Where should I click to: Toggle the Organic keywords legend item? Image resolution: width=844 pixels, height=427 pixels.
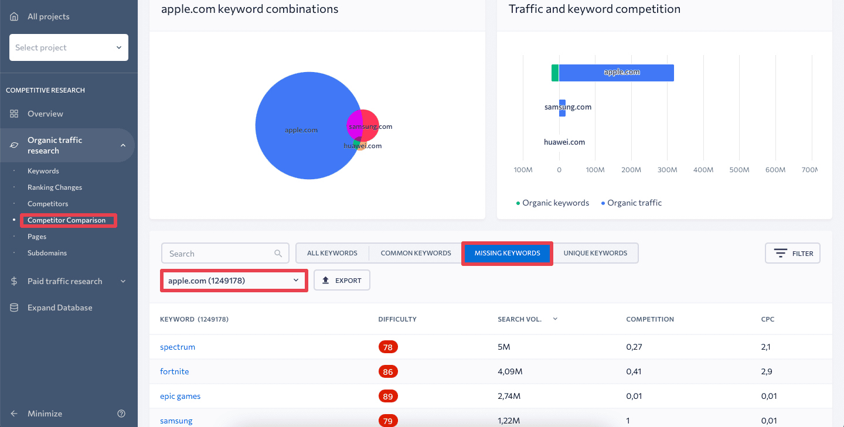click(552, 203)
